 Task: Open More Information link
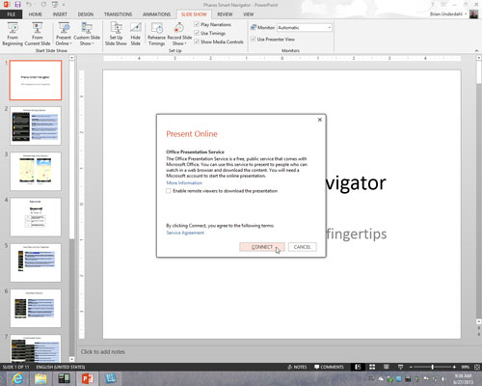[184, 182]
